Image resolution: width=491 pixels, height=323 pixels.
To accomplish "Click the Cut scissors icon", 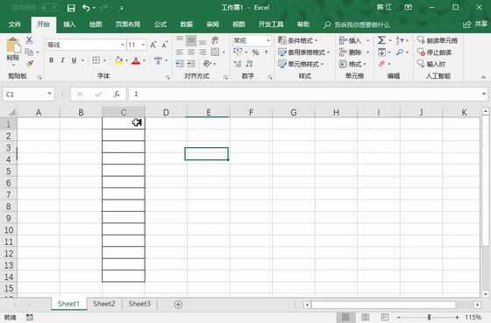I will pos(29,40).
